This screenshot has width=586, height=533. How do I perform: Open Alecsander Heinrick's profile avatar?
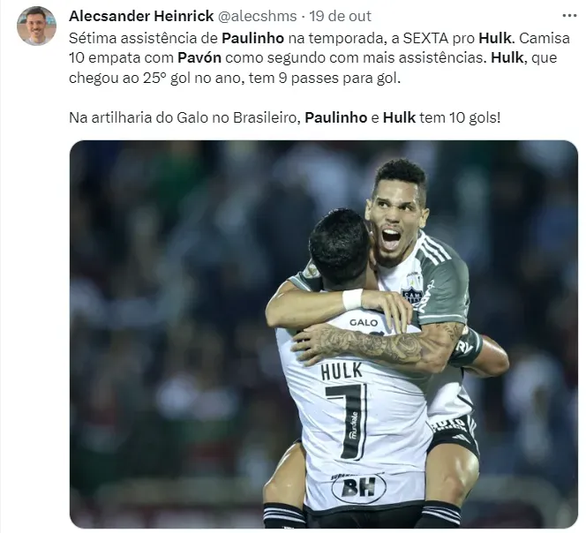37,26
